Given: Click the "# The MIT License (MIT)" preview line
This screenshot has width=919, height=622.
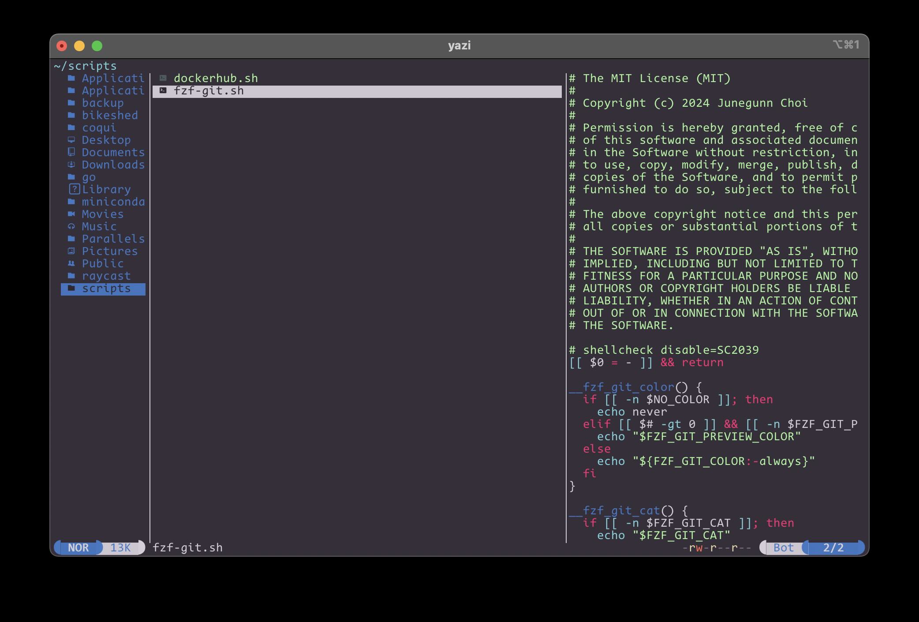Looking at the screenshot, I should click(650, 79).
